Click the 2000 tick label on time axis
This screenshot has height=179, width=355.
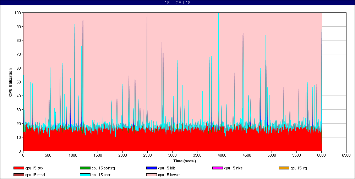click(x=122, y=156)
